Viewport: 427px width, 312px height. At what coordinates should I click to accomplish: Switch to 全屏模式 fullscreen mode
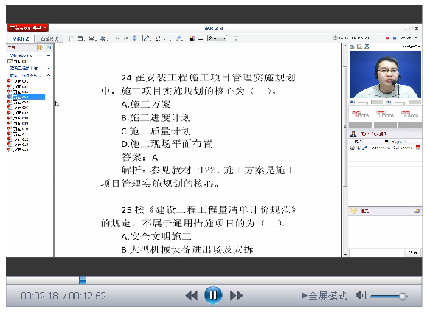(x=324, y=296)
